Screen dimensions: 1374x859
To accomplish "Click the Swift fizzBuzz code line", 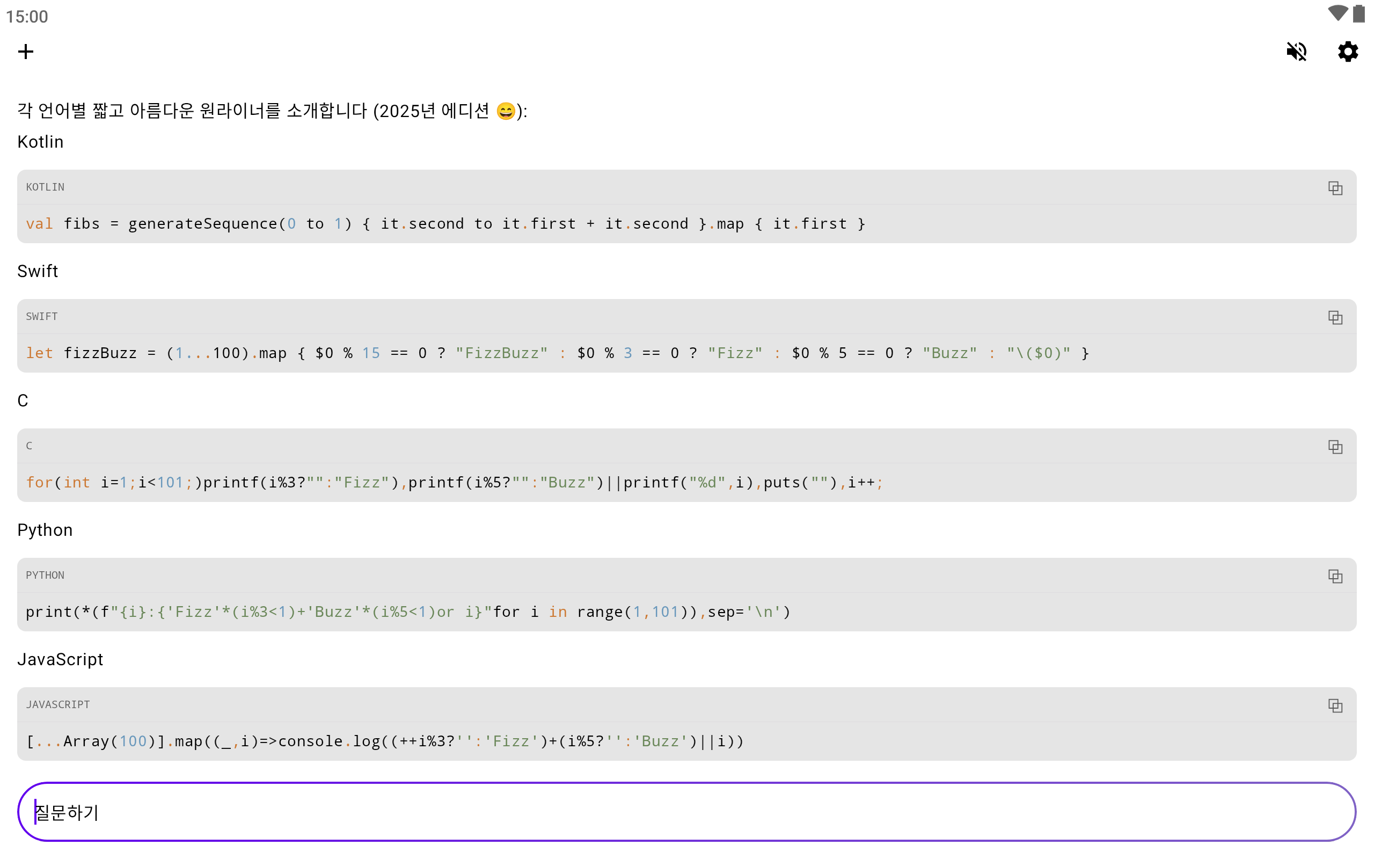I will [x=557, y=353].
